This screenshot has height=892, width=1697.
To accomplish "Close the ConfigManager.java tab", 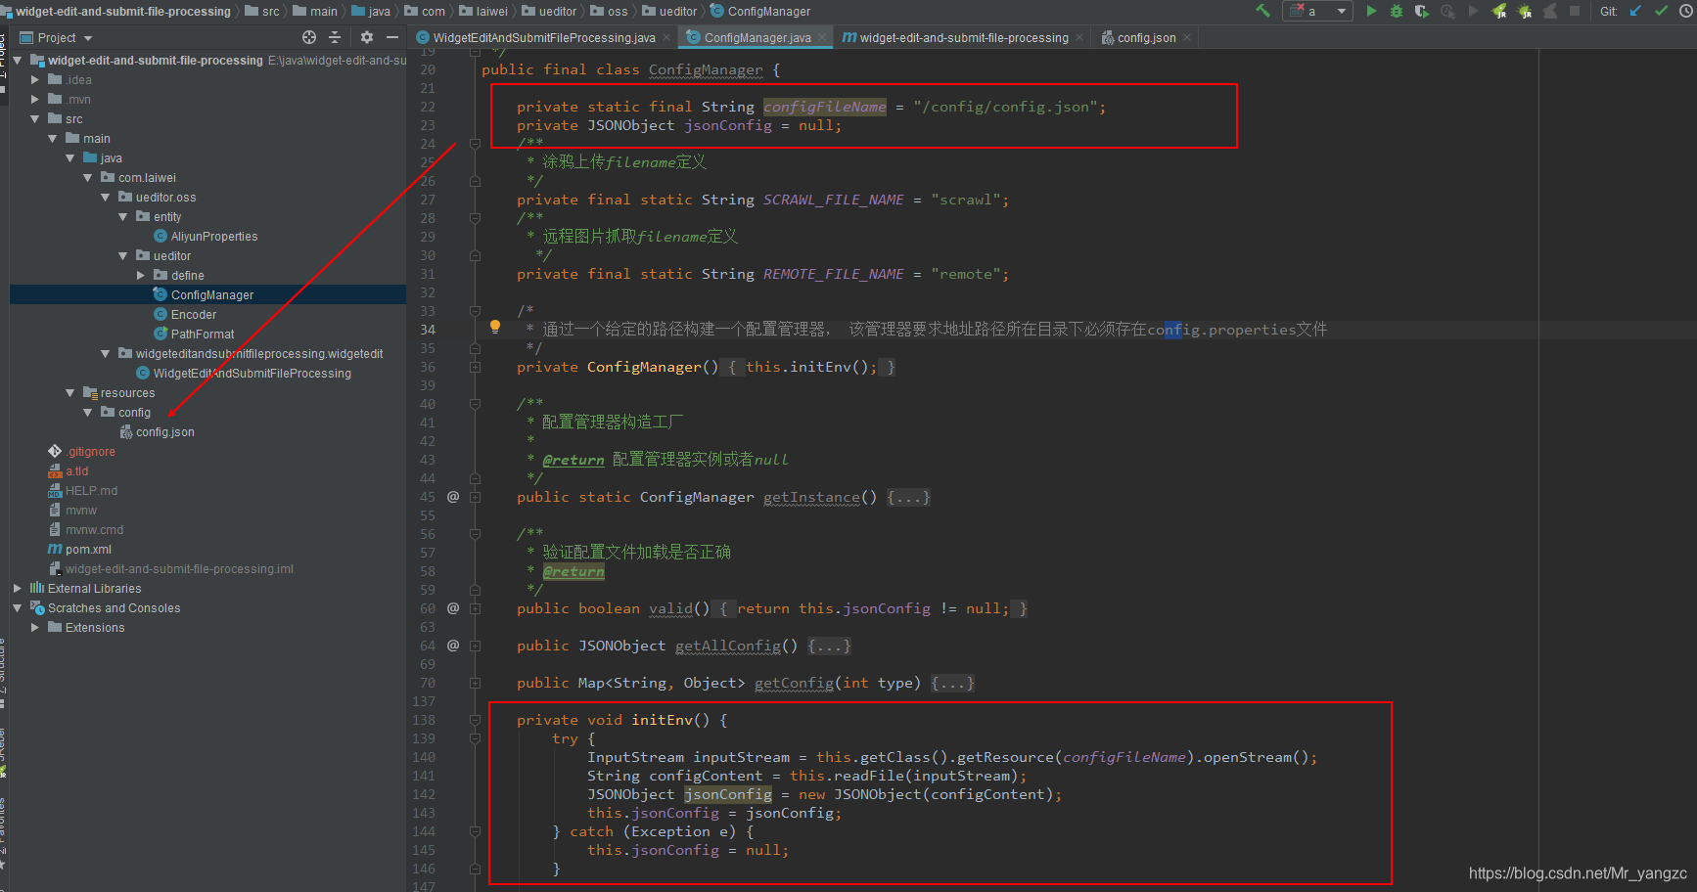I will [x=822, y=37].
